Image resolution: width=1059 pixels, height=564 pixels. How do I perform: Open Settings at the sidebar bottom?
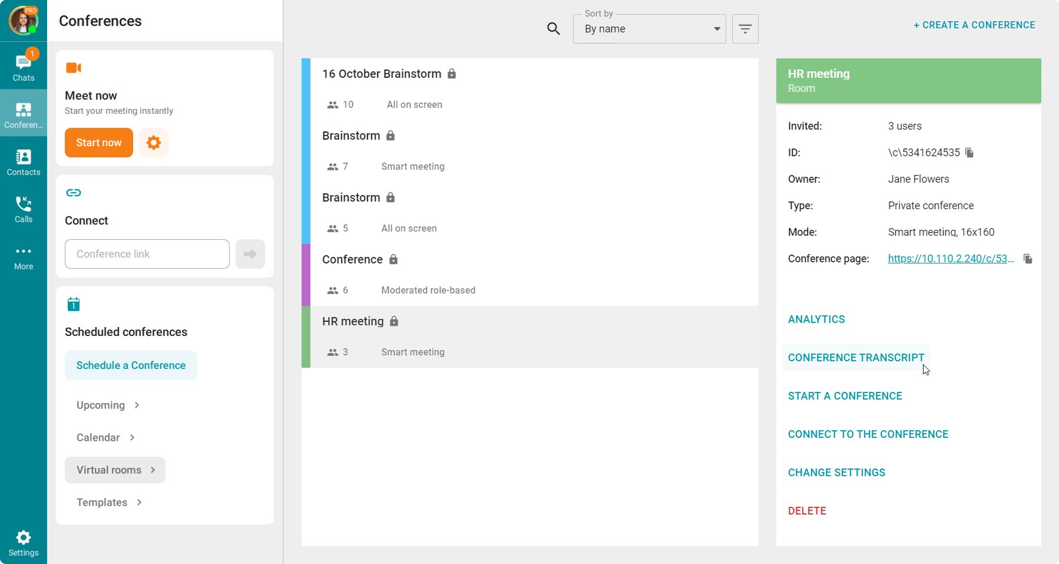(24, 543)
